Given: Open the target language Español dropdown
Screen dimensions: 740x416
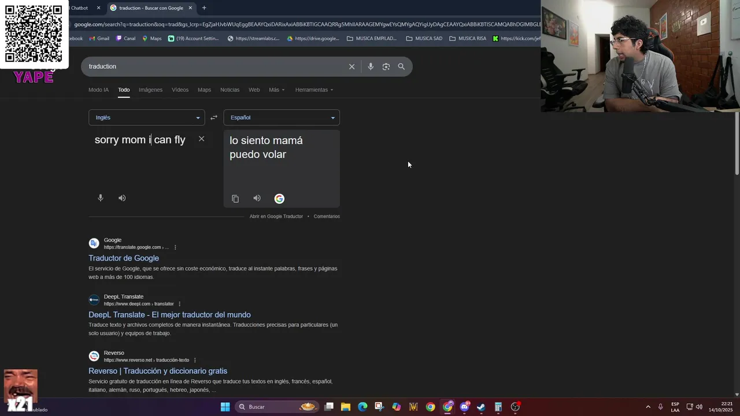Looking at the screenshot, I should pyautogui.click(x=282, y=117).
